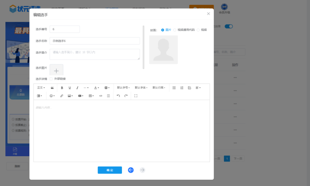This screenshot has width=310, height=186.
Task: Open the 正文 heading style dropdown
Action: click(41, 88)
